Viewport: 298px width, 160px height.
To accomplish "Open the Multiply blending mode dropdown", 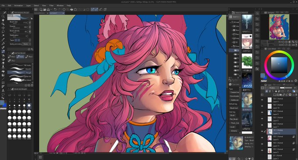I will pos(273,88).
